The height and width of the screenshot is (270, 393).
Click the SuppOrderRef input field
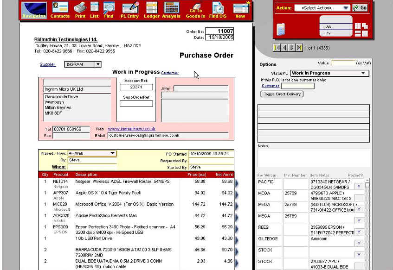point(136,104)
